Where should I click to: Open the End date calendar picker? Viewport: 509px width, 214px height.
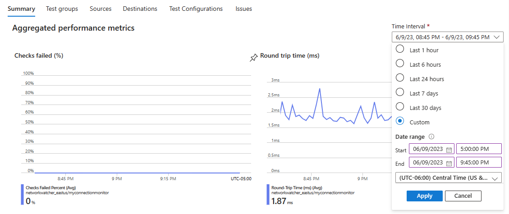coord(449,163)
